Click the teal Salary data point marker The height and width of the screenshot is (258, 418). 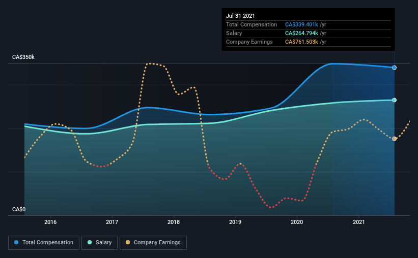pyautogui.click(x=394, y=100)
